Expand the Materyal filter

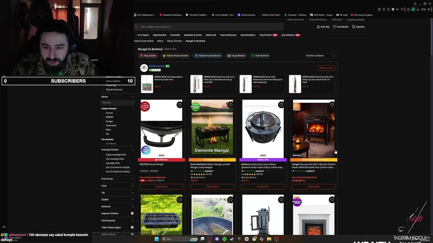point(133,207)
